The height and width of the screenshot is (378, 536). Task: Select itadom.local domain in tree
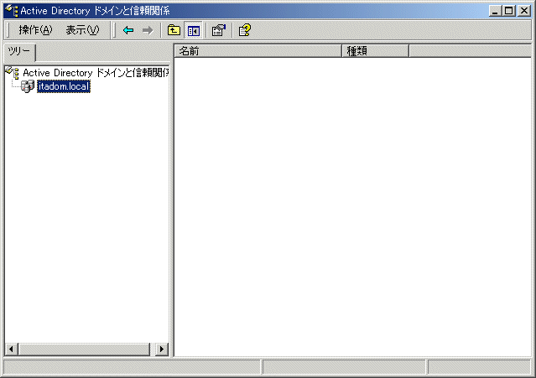click(x=64, y=86)
